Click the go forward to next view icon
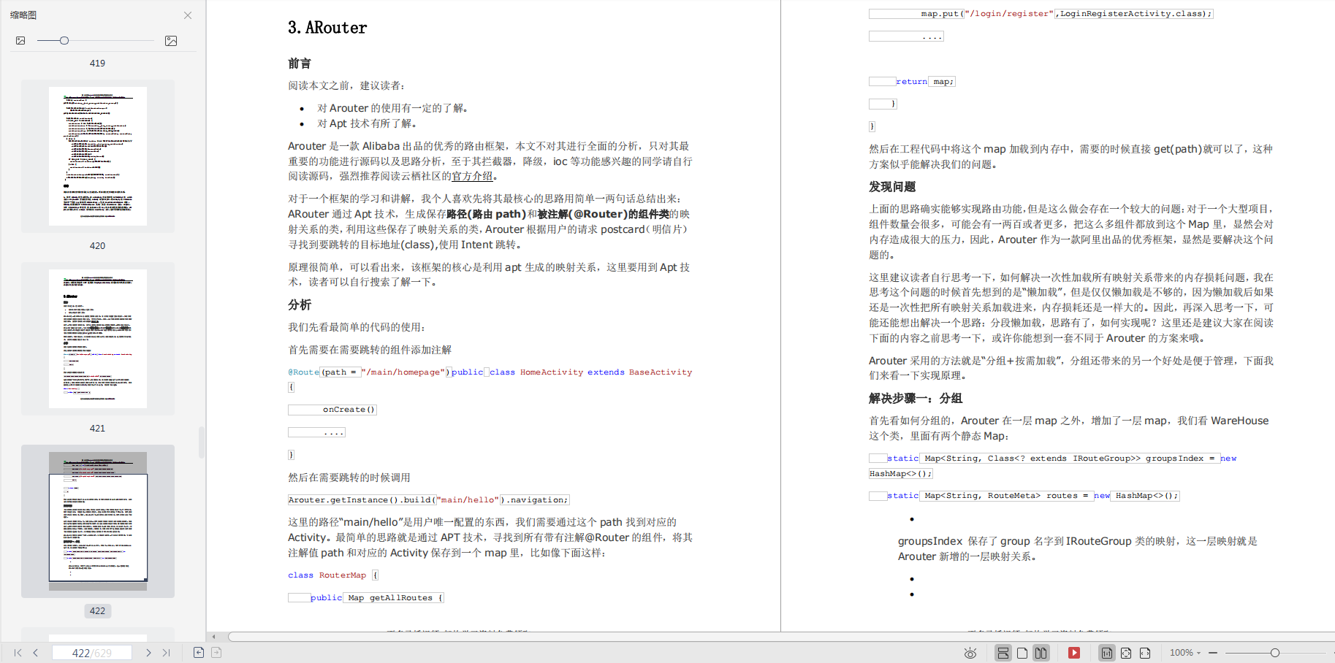This screenshot has height=663, width=1335. (216, 653)
